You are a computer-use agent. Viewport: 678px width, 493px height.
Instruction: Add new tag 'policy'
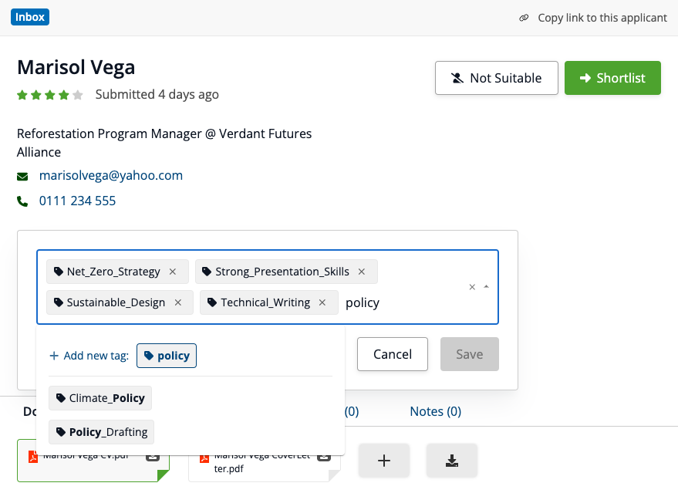(167, 356)
